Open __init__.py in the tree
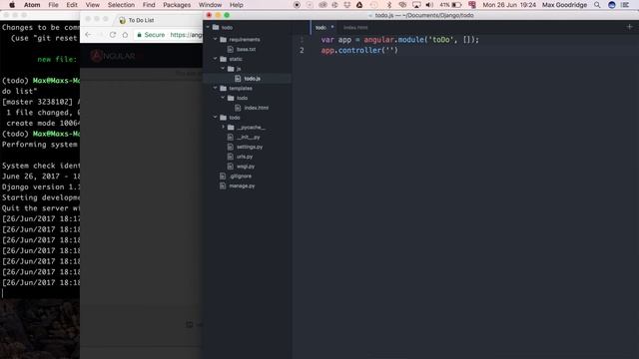The height and width of the screenshot is (359, 639). tap(248, 138)
